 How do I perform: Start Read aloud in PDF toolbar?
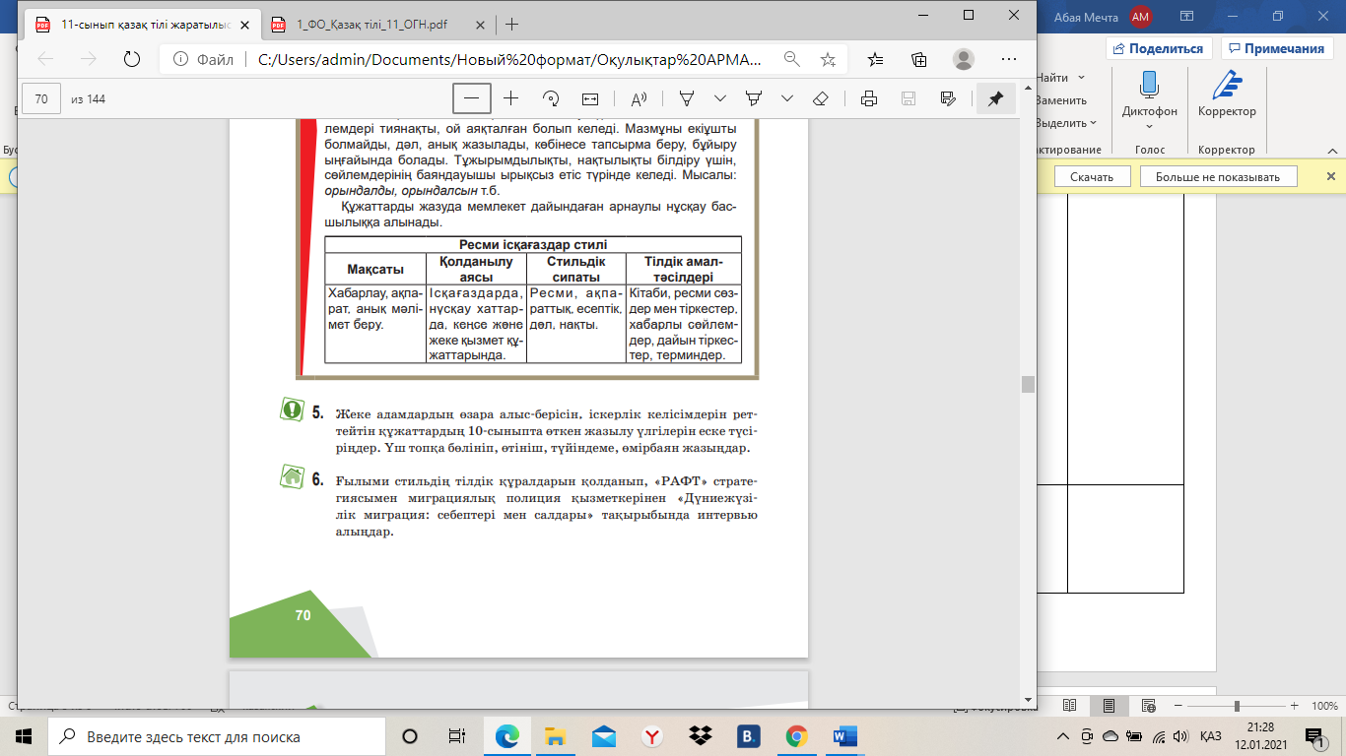click(639, 98)
